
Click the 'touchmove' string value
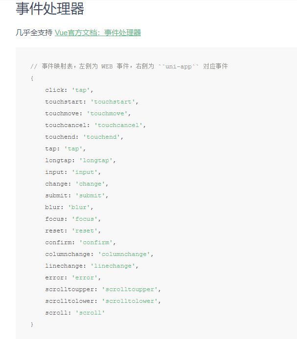click(x=107, y=113)
